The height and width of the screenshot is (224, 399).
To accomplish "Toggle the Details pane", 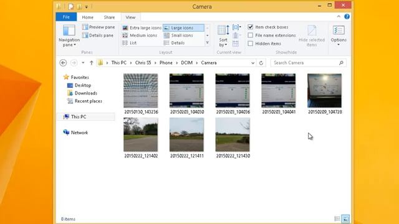I will pyautogui.click(x=98, y=35).
